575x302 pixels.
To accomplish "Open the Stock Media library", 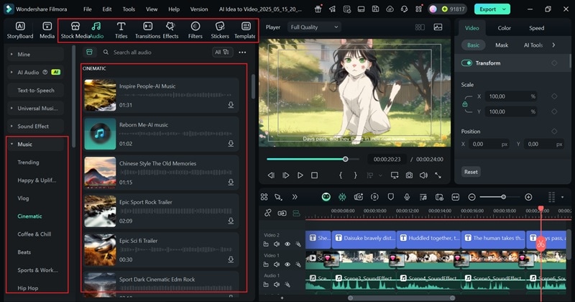I will [x=75, y=30].
